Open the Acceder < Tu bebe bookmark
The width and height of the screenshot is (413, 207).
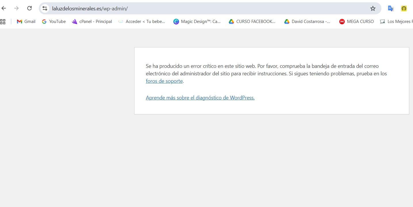pyautogui.click(x=142, y=22)
